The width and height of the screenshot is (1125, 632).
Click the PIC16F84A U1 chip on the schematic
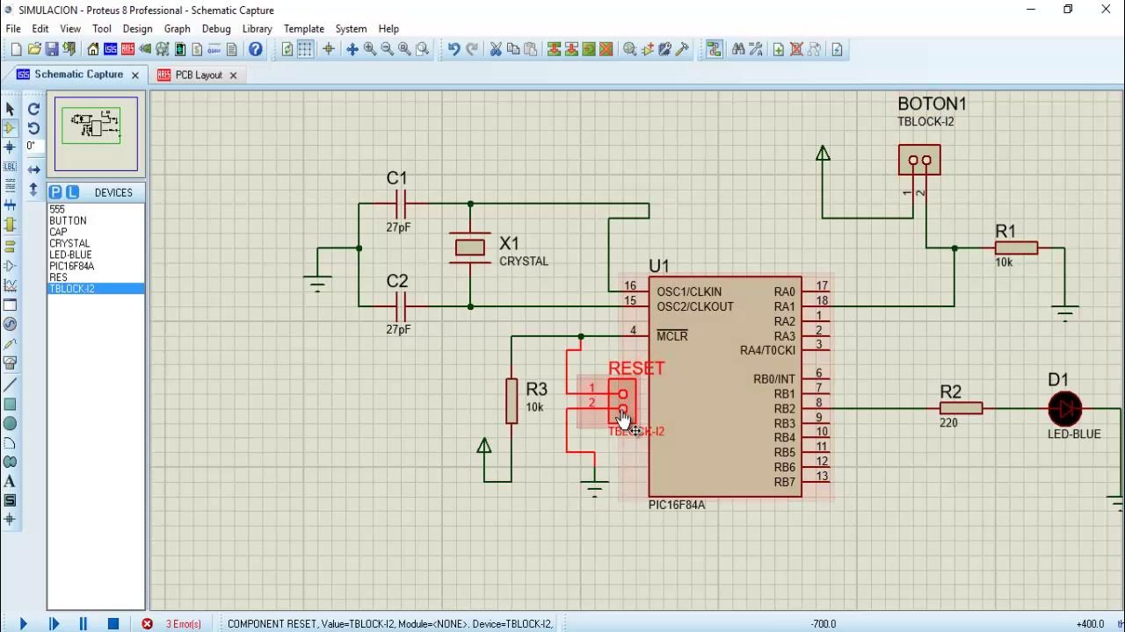(724, 386)
